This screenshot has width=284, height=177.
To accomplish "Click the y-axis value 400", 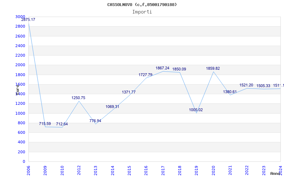I will point(22,142).
